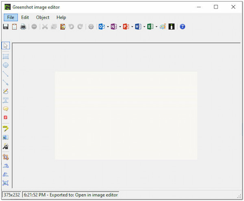Screen dimensions: 244x201
Task: Expand the PowerPoint export dropdown arrow
Action: click(x=132, y=27)
